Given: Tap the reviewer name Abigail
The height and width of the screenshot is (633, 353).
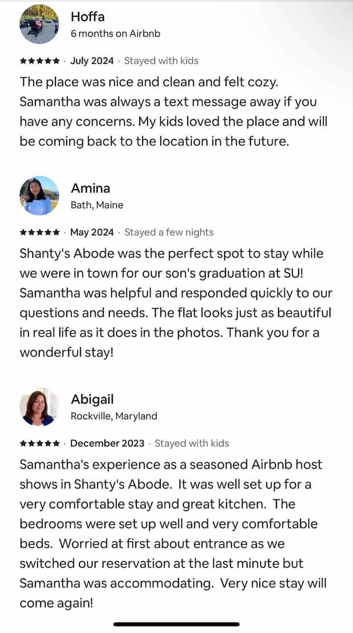Looking at the screenshot, I should tap(92, 399).
